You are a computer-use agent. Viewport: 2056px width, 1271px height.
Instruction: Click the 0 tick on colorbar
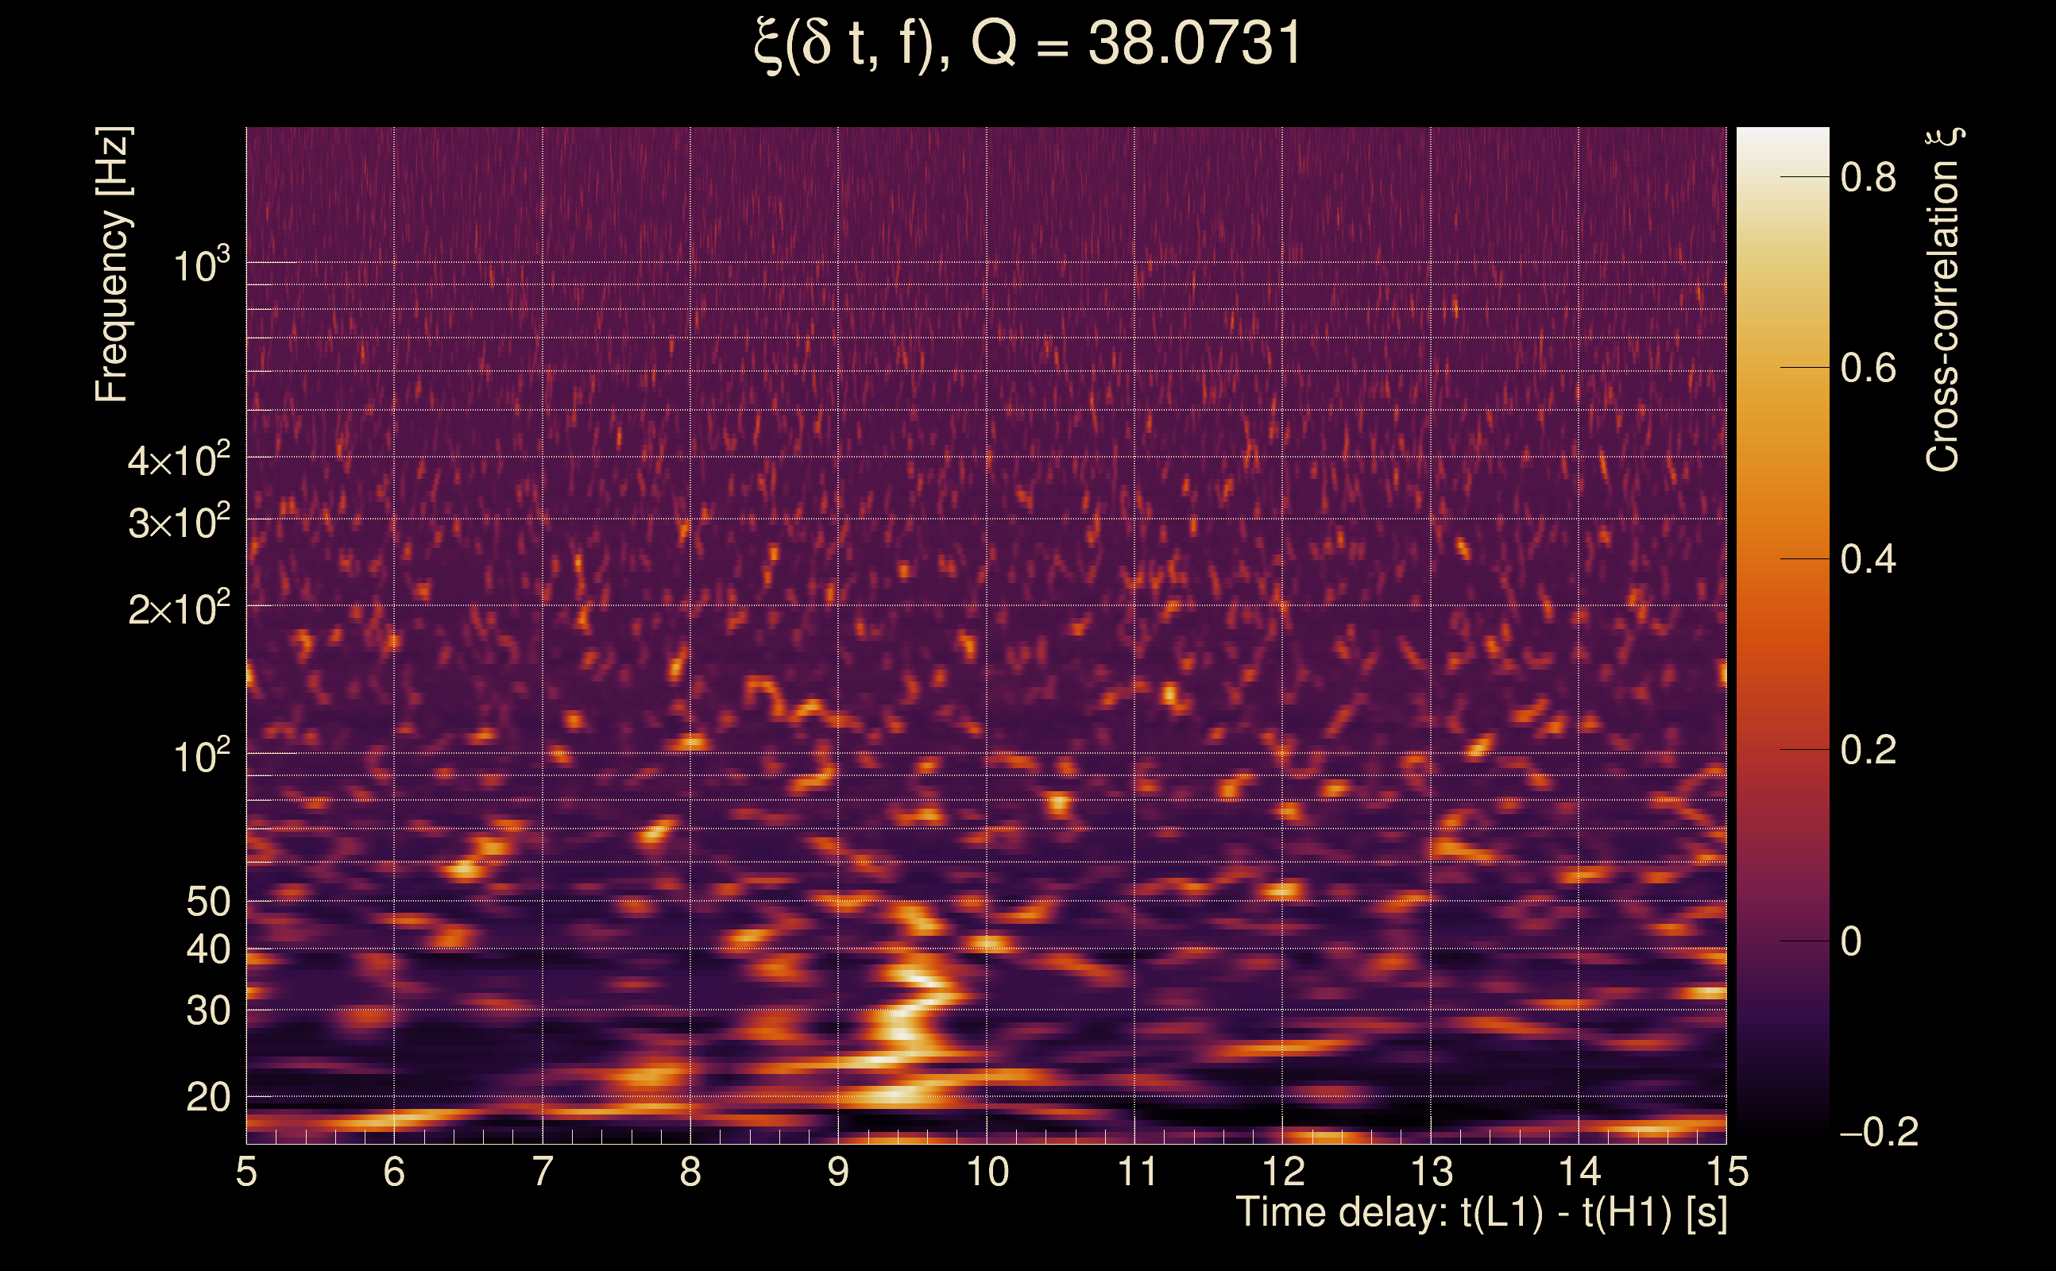(1851, 941)
